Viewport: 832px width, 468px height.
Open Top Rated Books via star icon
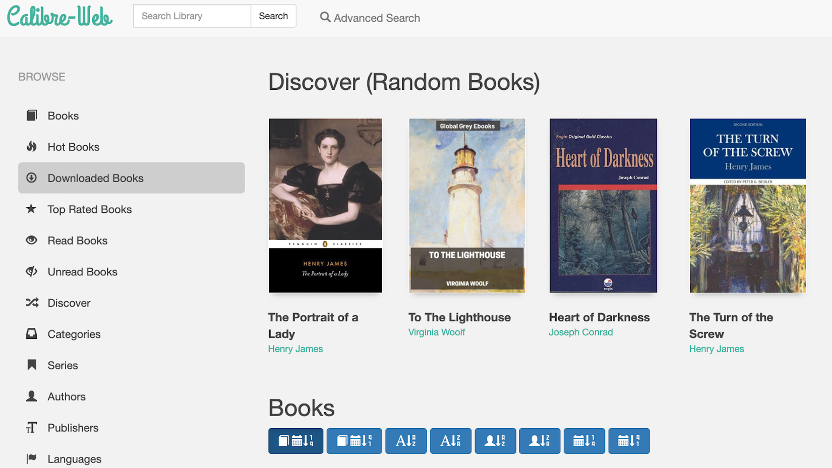[x=31, y=209]
